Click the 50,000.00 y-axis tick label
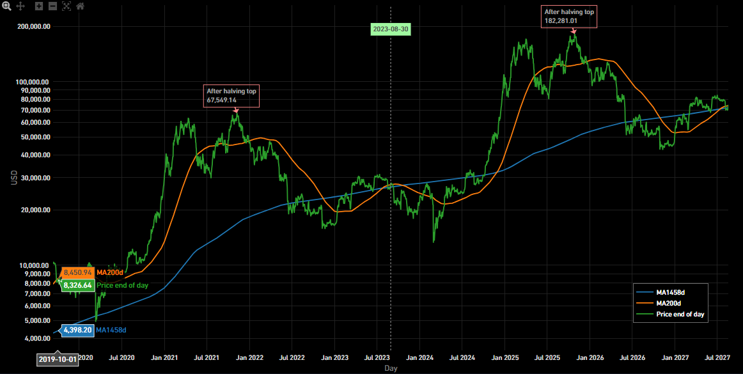The height and width of the screenshot is (374, 743). (35, 137)
